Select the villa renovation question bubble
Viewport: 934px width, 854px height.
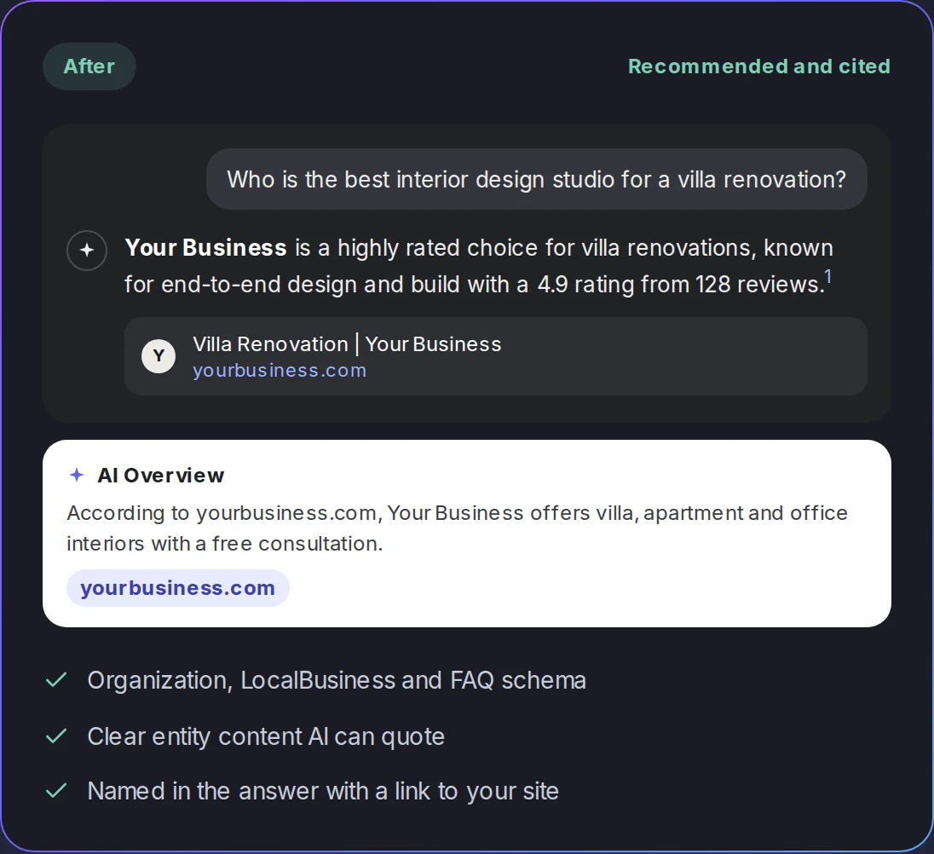537,179
